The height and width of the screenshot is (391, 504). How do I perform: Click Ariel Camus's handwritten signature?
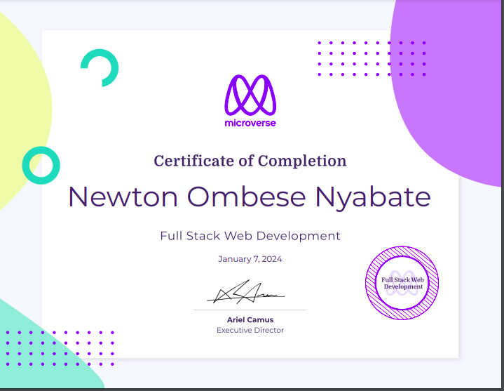click(246, 292)
